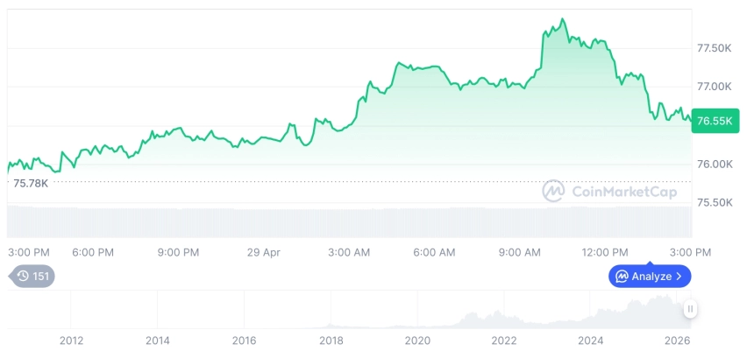Click the 9:00 AM time axis label
Screen dimensions: 754x351
tap(519, 252)
